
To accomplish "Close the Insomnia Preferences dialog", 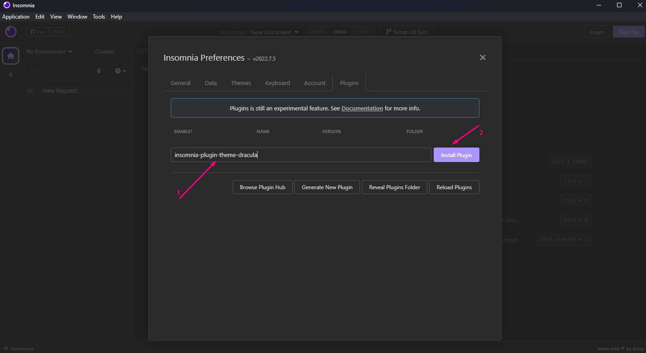I will (483, 57).
